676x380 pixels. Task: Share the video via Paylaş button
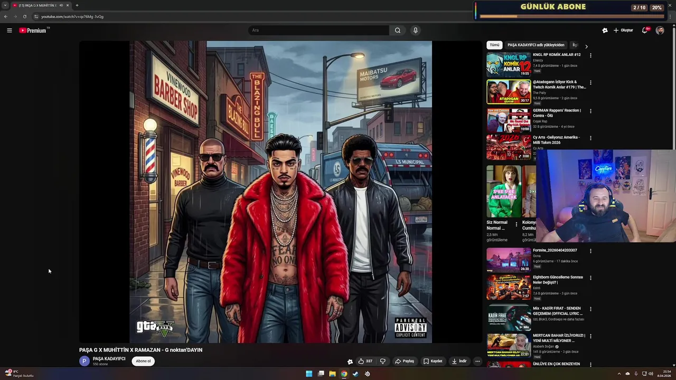point(405,362)
